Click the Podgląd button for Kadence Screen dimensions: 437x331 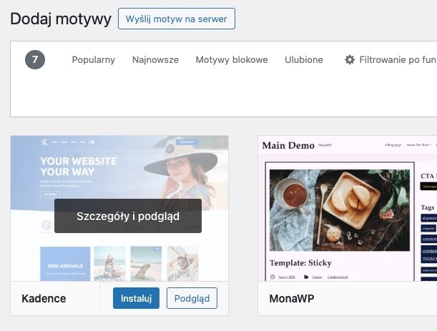(x=192, y=298)
